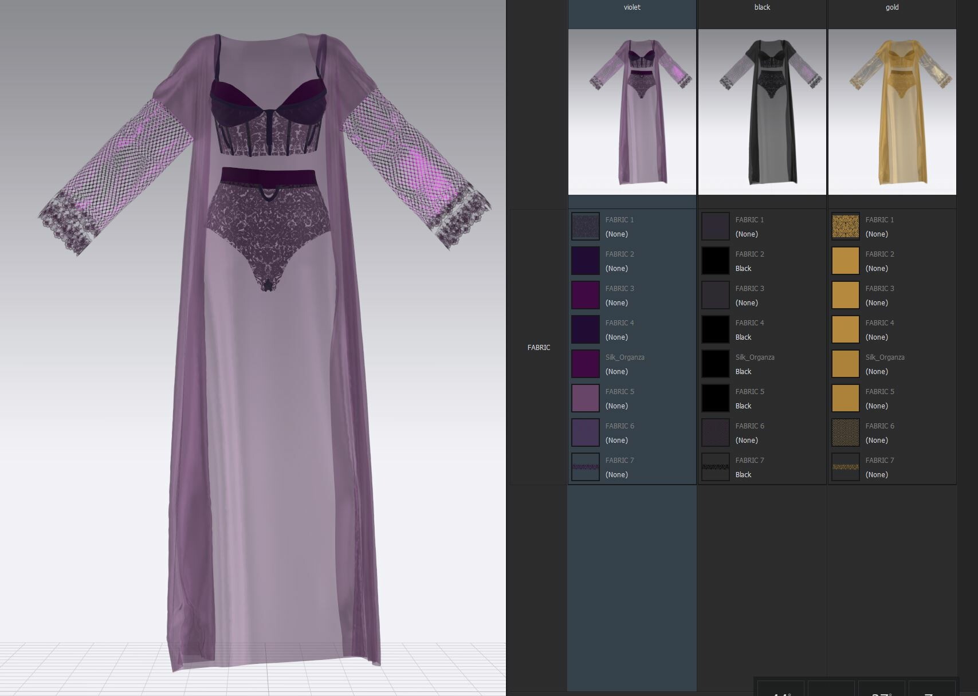Click the FABRIC 1 swatch in violet column
Screen dimensions: 978x696
[586, 226]
